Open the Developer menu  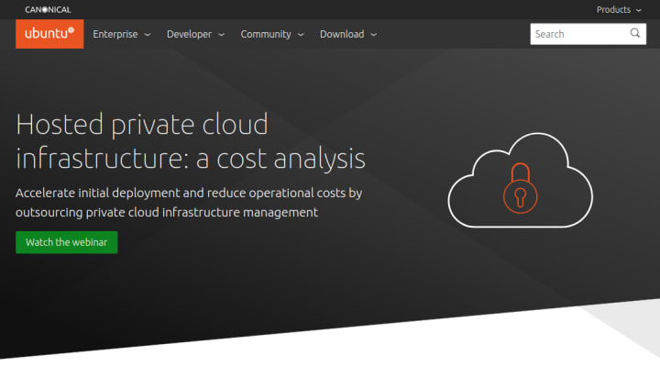pyautogui.click(x=195, y=34)
